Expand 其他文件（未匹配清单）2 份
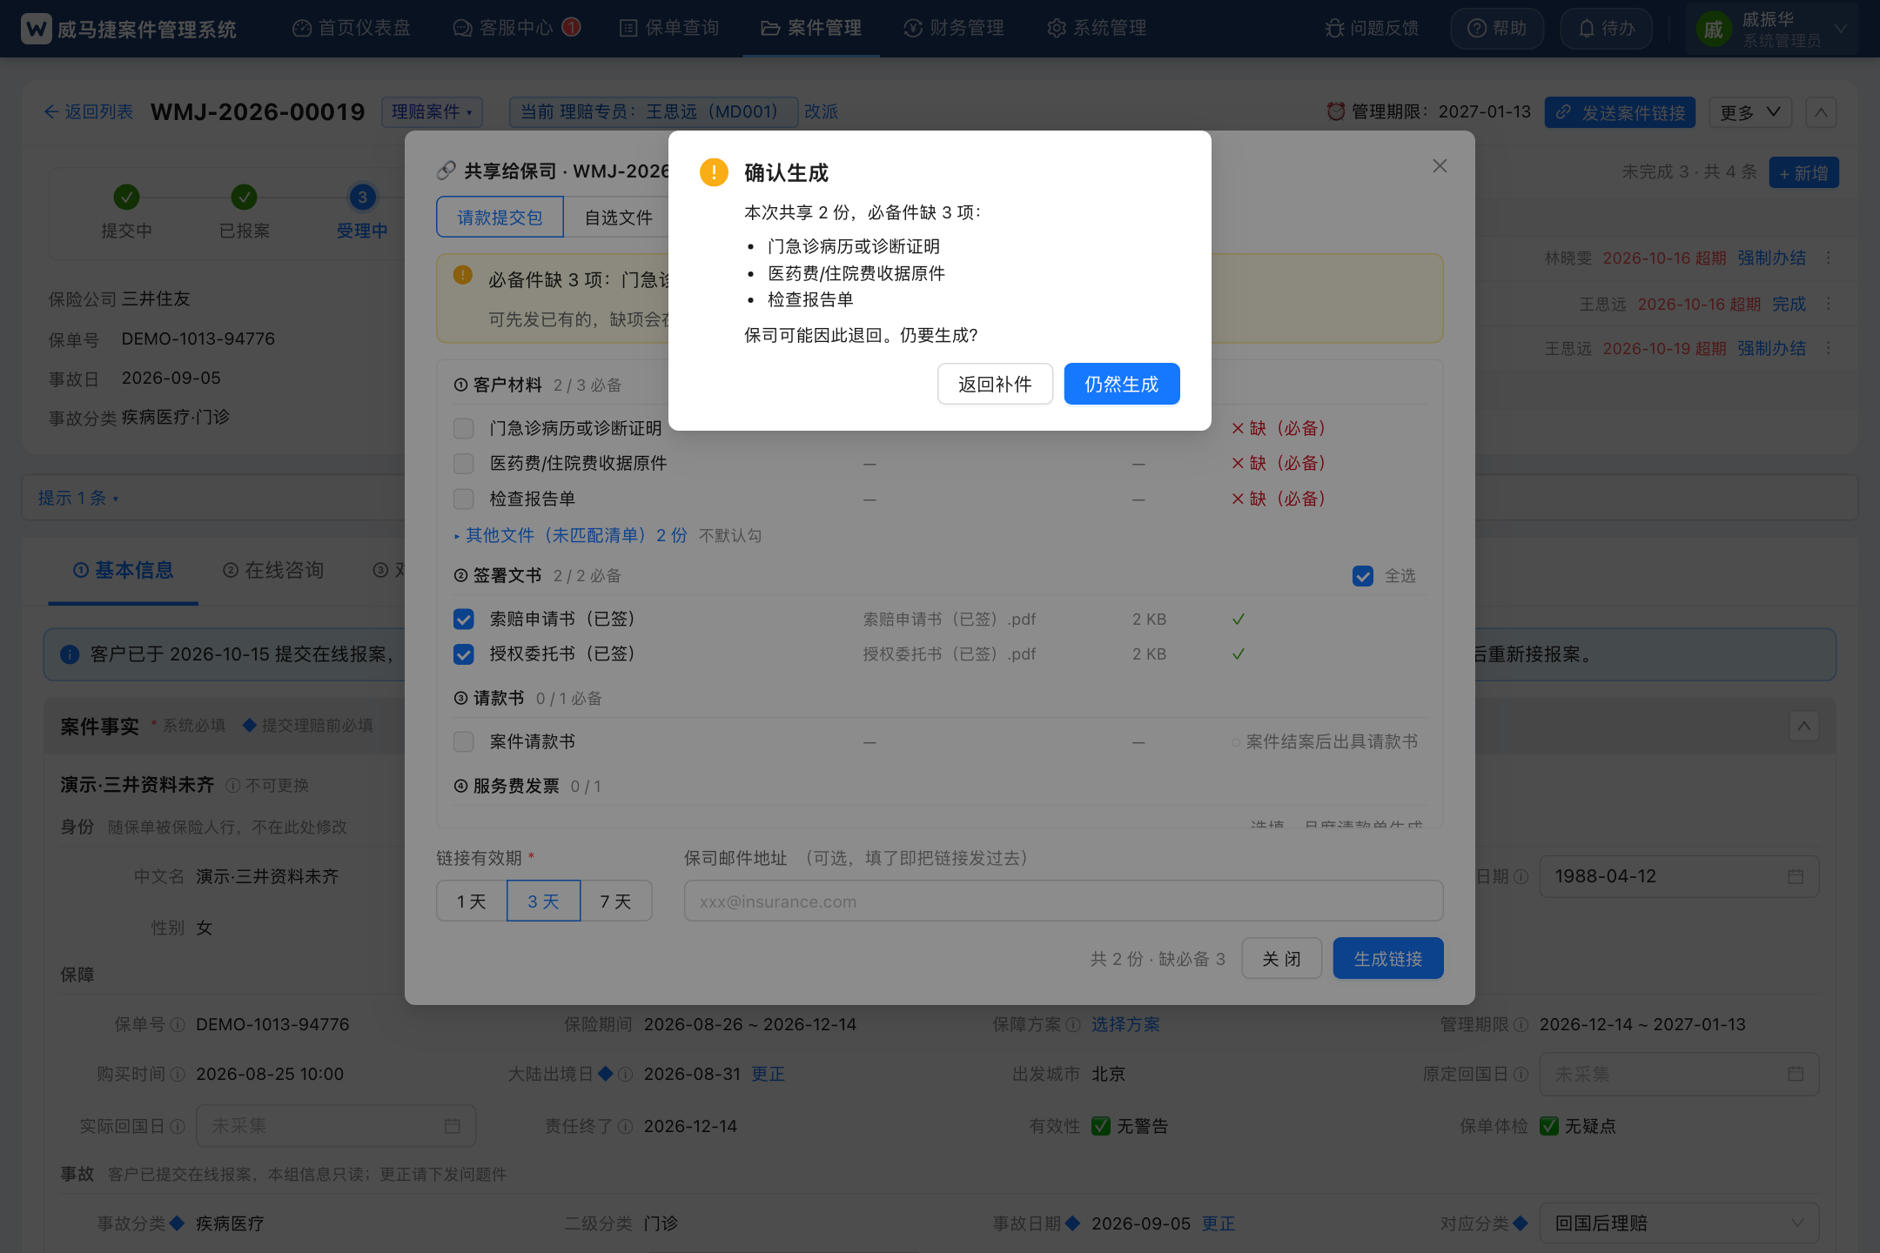 571,535
